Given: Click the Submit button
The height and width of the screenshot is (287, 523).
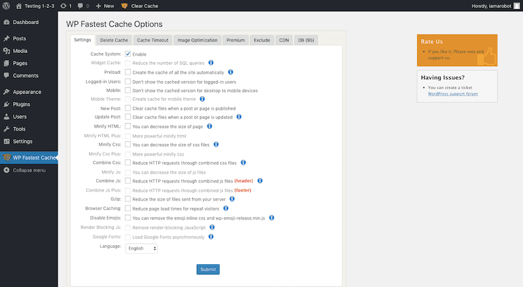Looking at the screenshot, I should pos(208,269).
